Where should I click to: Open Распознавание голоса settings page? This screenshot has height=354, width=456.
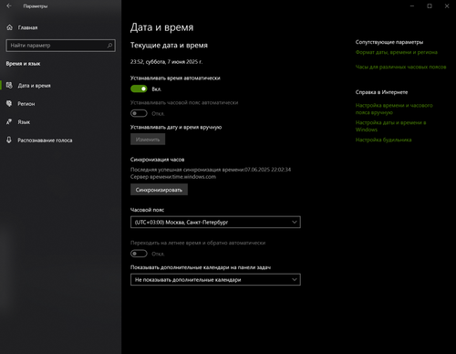[x=61, y=141]
